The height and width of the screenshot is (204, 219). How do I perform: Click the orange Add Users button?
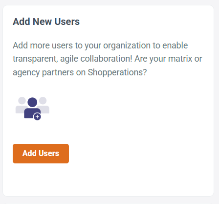point(41,154)
